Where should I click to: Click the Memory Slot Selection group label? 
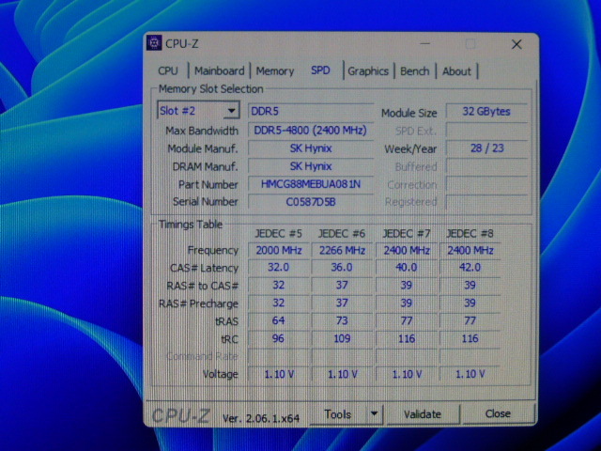coord(210,89)
